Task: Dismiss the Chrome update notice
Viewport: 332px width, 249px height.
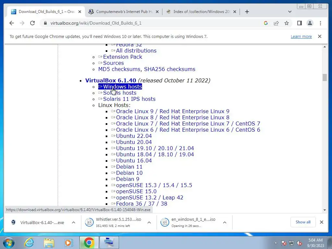Action: (319, 36)
